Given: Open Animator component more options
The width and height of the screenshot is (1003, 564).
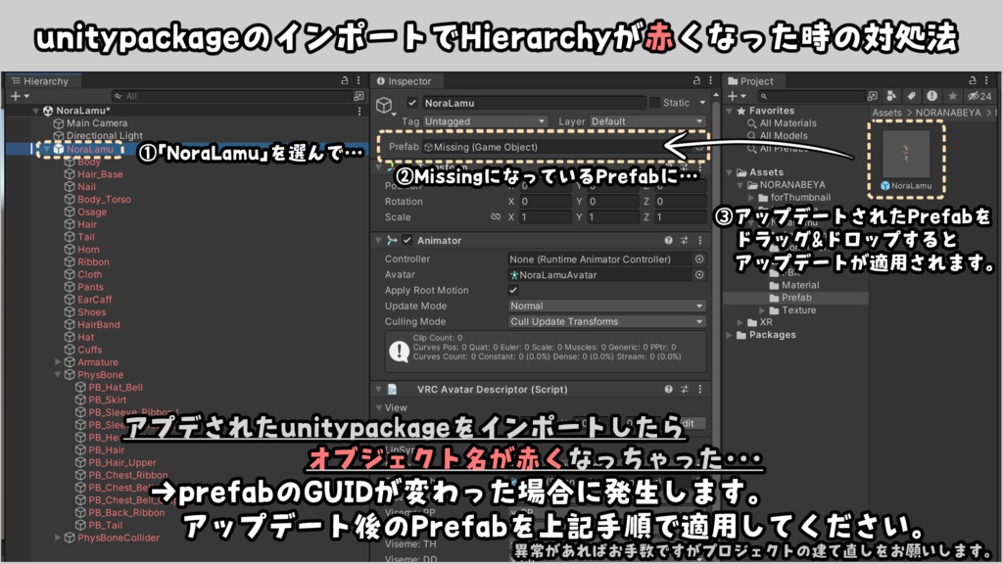Looking at the screenshot, I should (x=699, y=241).
